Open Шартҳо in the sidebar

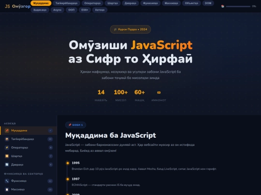[x=29, y=156]
